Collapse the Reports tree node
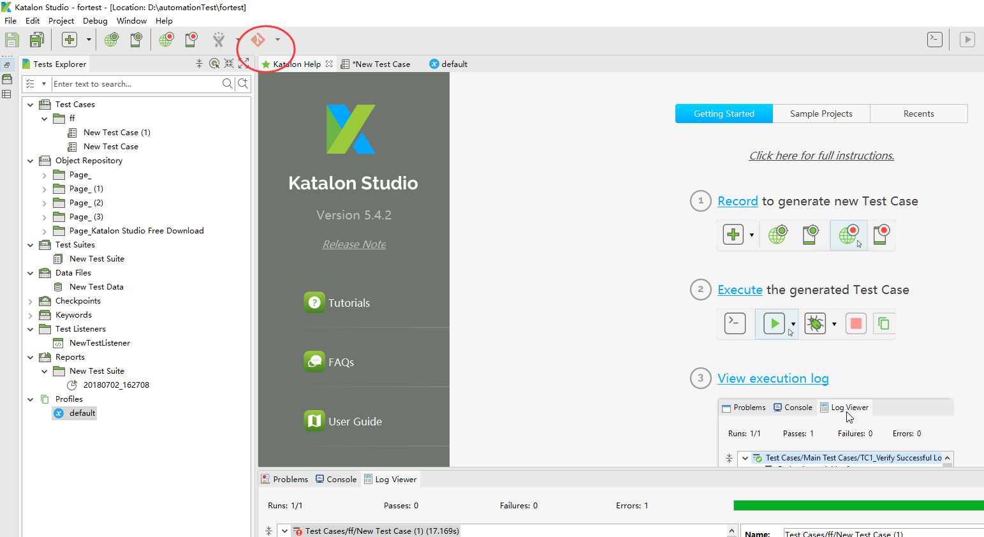 pos(30,357)
